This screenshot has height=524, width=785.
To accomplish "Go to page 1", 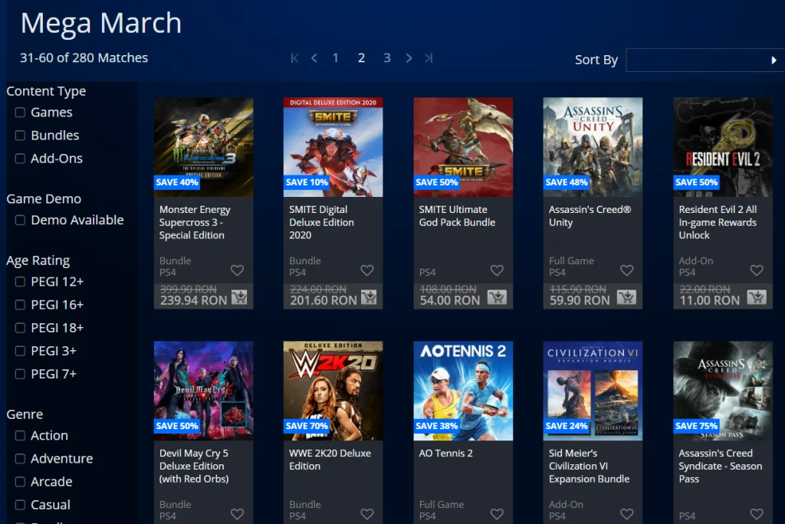I will coord(336,58).
